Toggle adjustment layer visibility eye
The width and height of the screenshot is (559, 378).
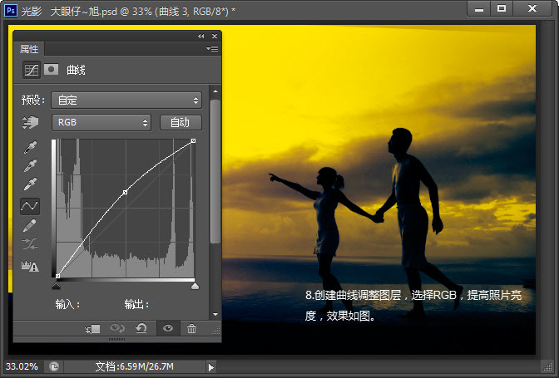tap(168, 328)
